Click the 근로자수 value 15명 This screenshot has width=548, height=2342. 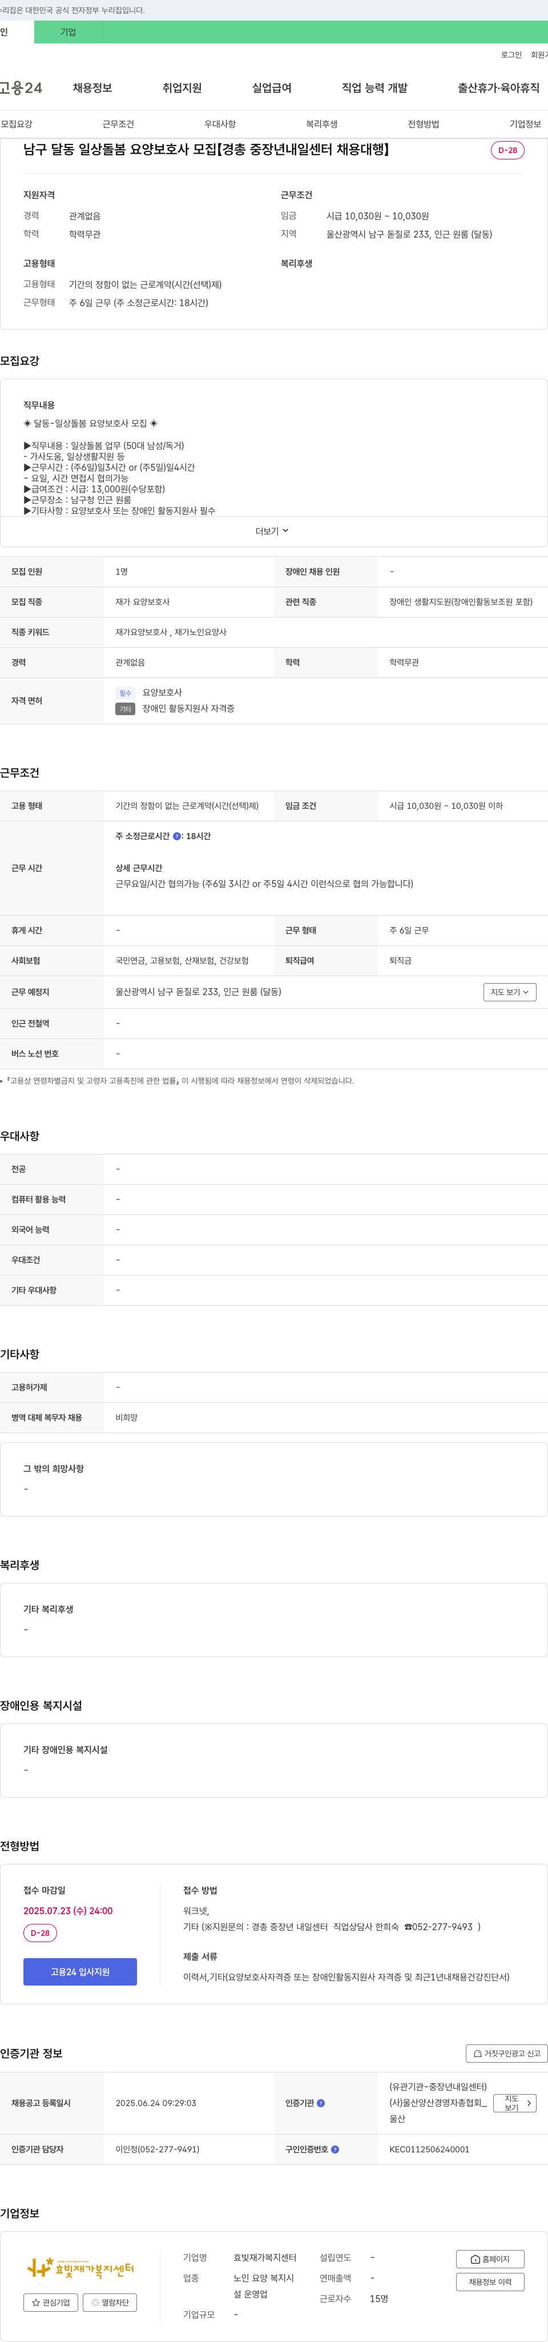point(379,2299)
